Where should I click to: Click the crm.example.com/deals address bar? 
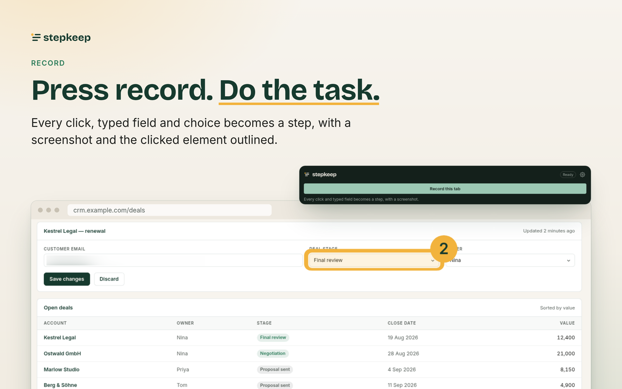coord(170,210)
